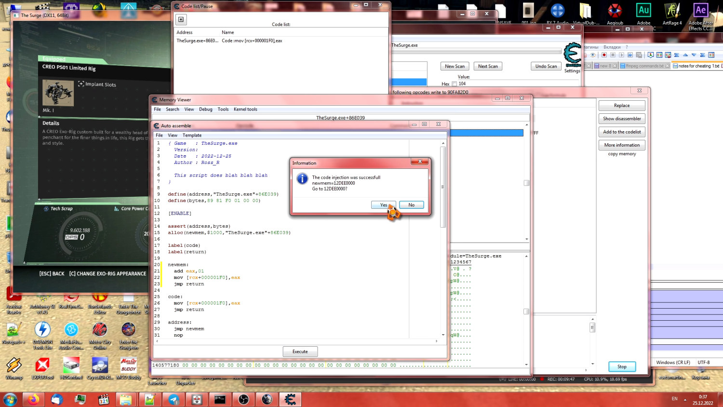This screenshot has height=407, width=723.
Task: Open MCO Buddy desktop shortcut
Action: [x=128, y=368]
